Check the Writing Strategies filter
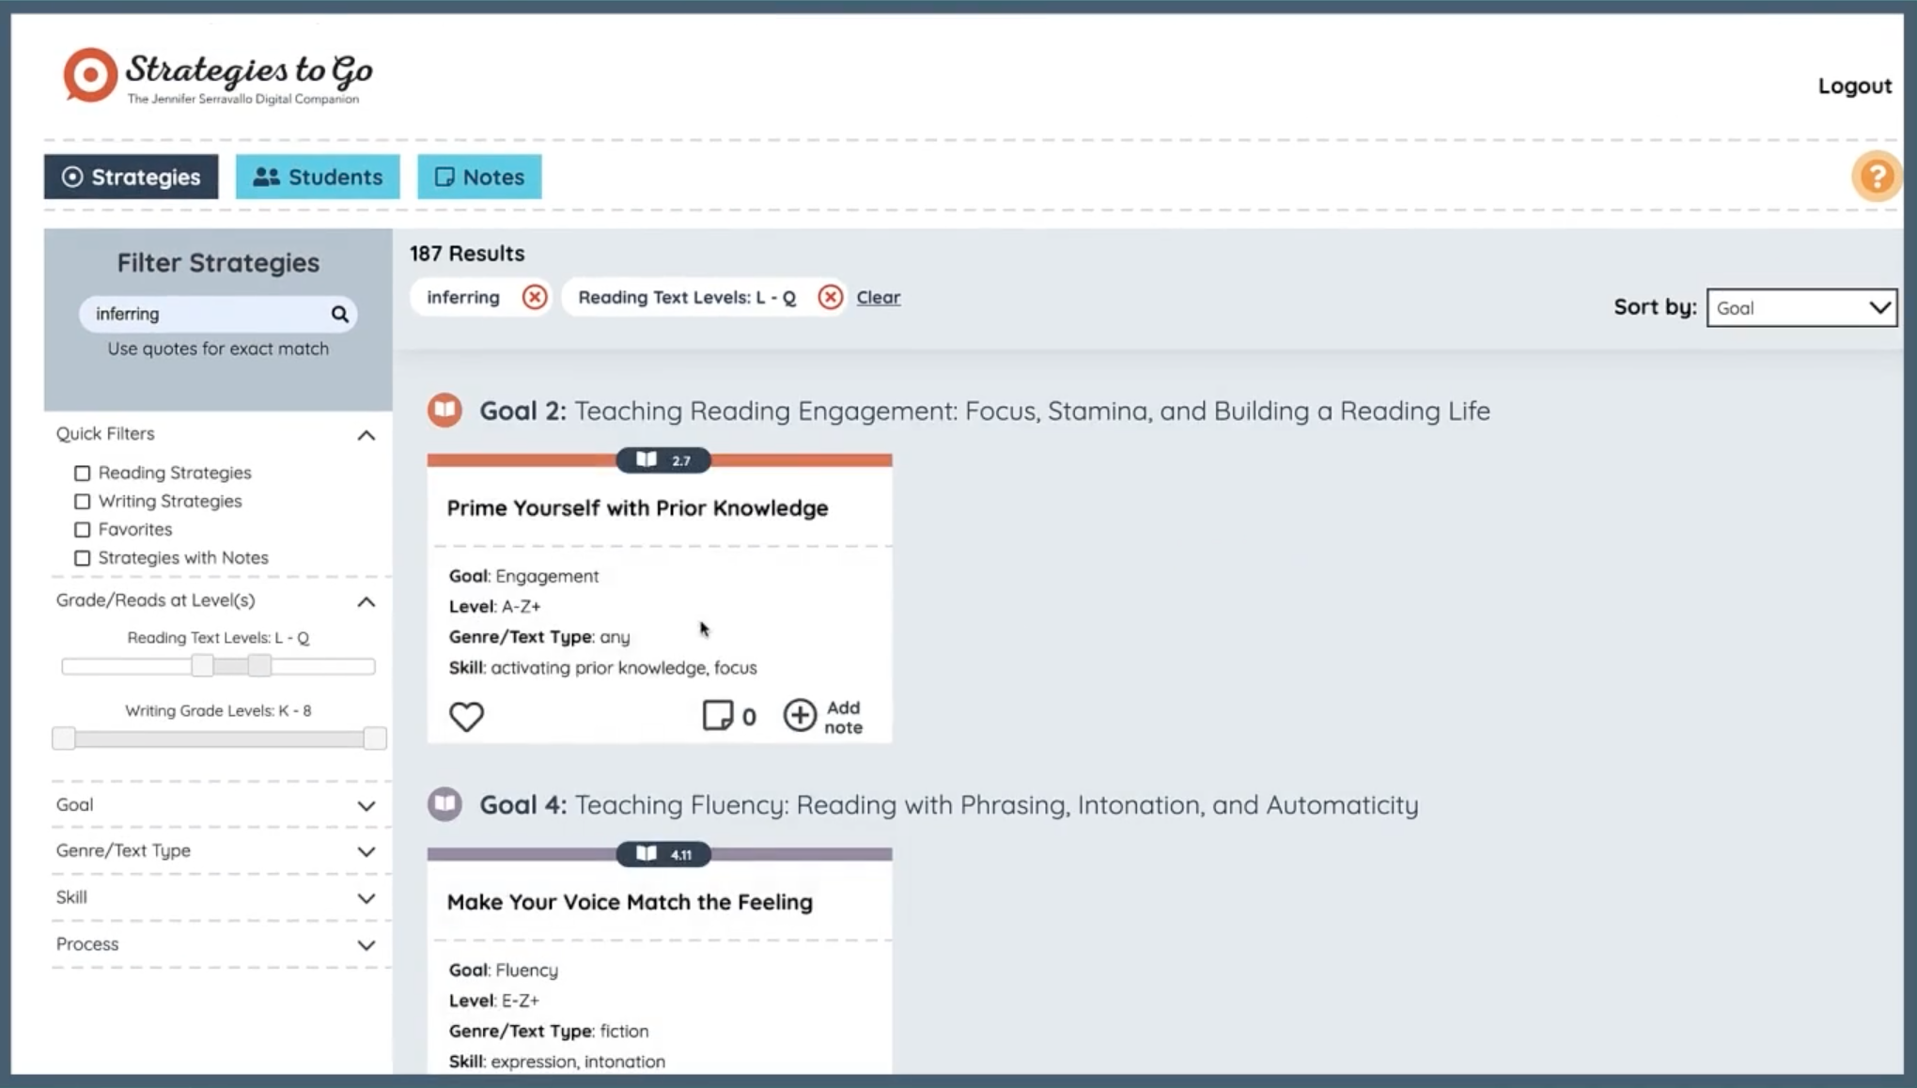The height and width of the screenshot is (1088, 1917). tap(83, 502)
